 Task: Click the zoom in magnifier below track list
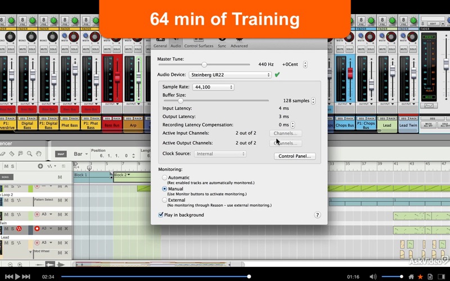tap(20, 265)
